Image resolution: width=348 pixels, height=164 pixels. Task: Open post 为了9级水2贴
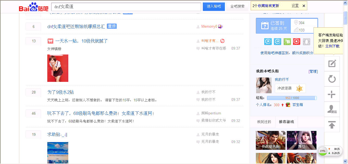(61, 92)
